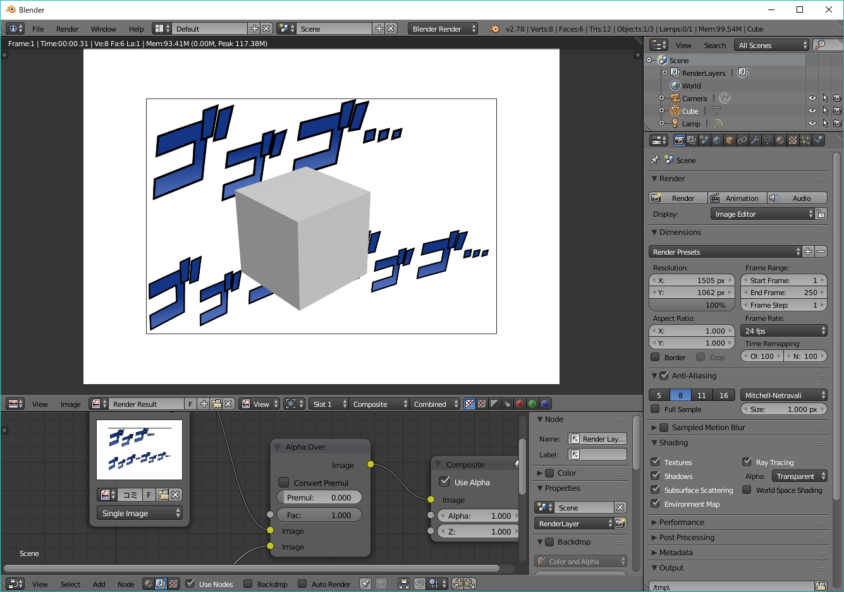
Task: Uncheck Ray Tracing option
Action: tap(747, 462)
